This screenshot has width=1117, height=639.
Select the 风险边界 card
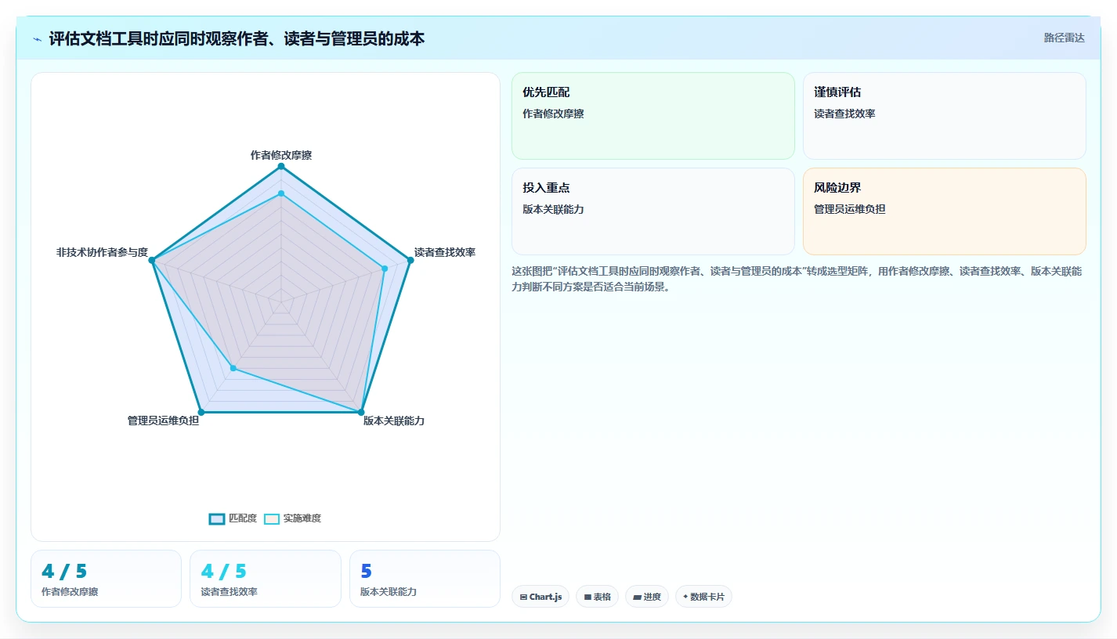(945, 211)
